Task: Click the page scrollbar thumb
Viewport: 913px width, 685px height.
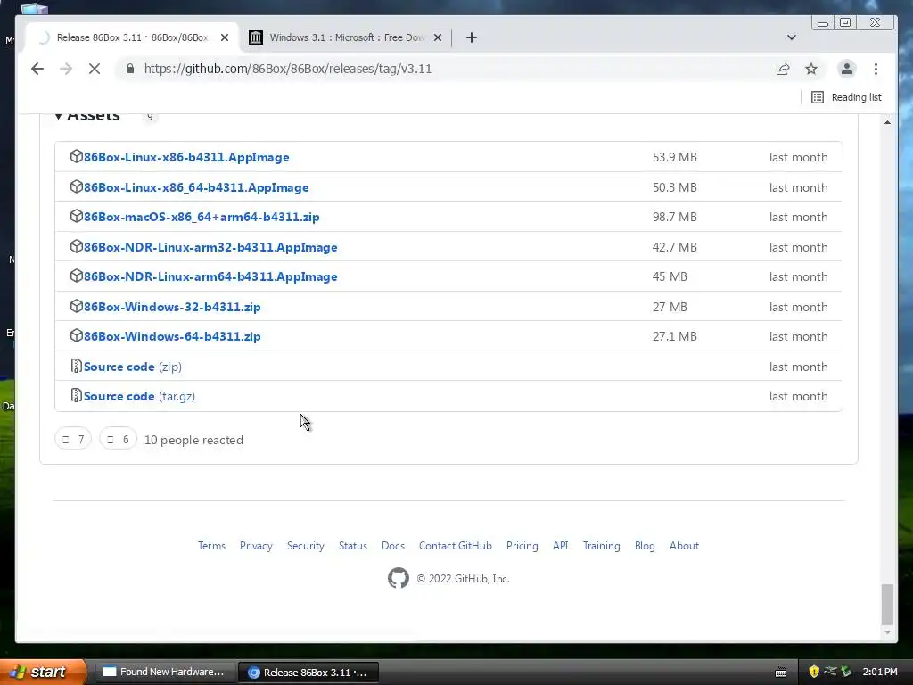Action: 887,604
